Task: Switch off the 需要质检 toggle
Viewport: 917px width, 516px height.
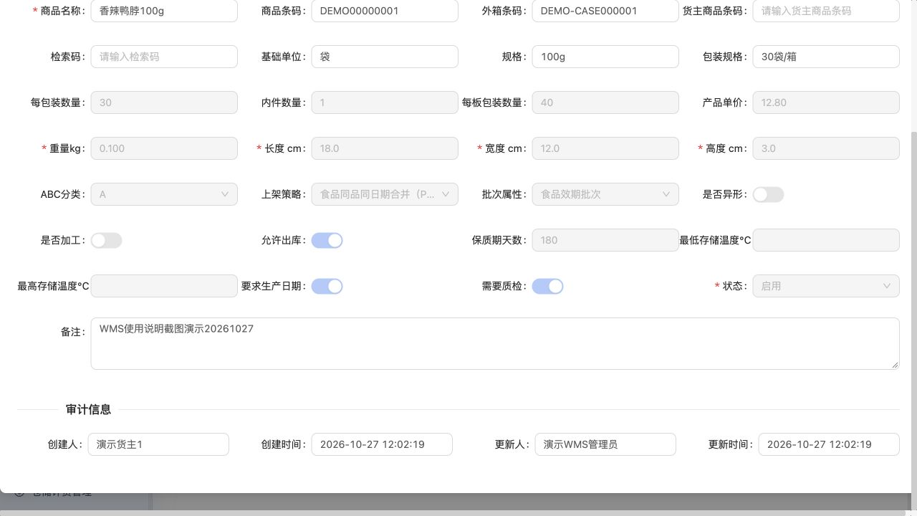Action: click(x=547, y=286)
